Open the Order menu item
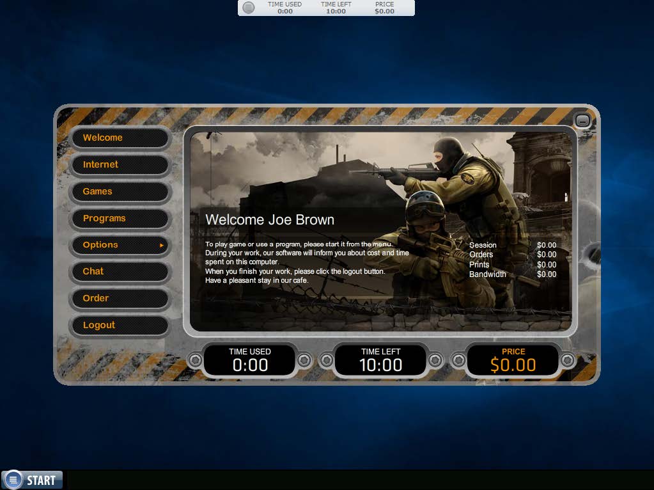Image resolution: width=654 pixels, height=490 pixels. (x=120, y=299)
